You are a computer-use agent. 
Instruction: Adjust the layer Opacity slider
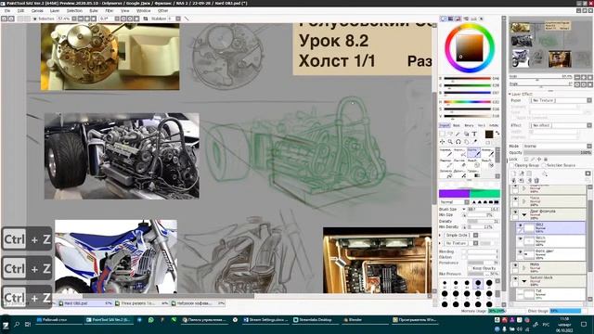pos(557,152)
